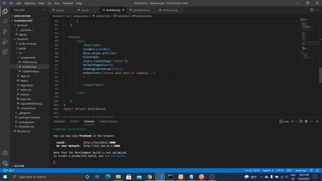The width and height of the screenshot is (322, 181).
Task: Open Microsoft Store from taskbar
Action: (x=129, y=176)
